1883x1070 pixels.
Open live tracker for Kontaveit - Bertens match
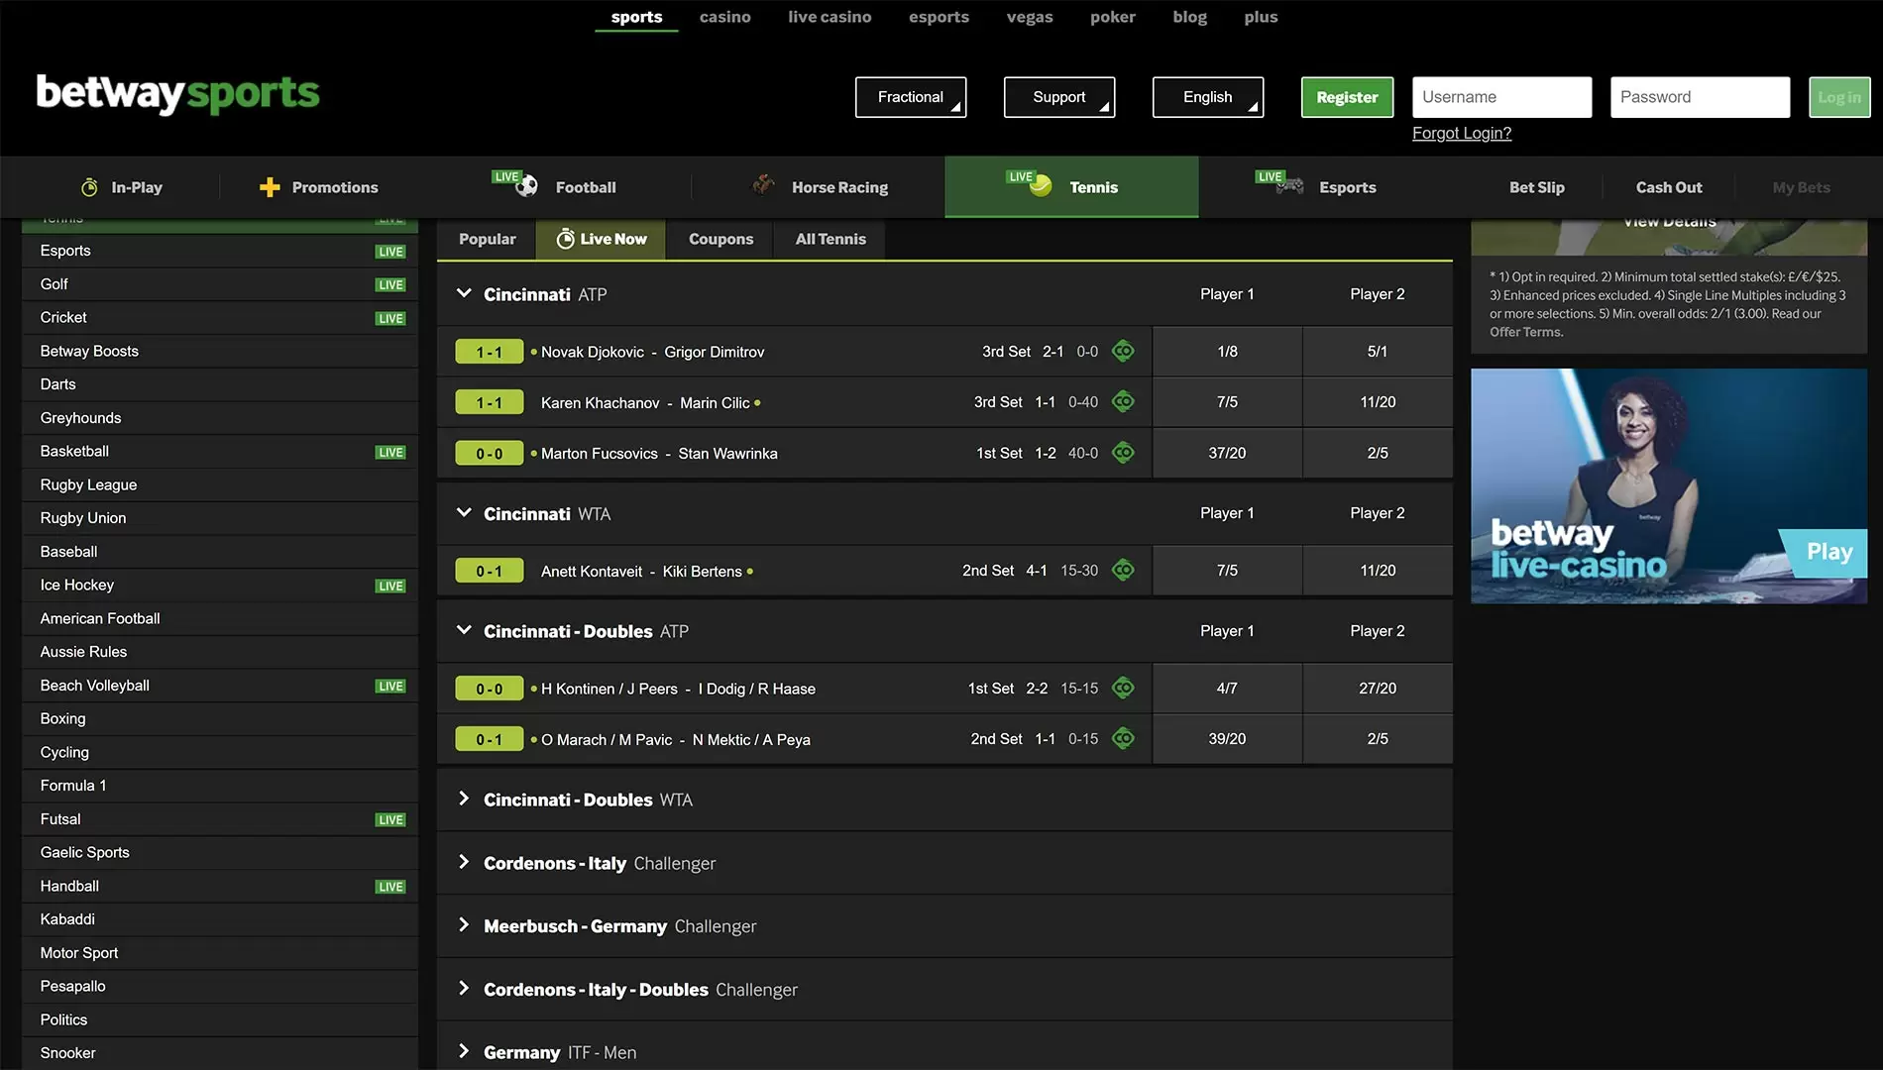1123,570
